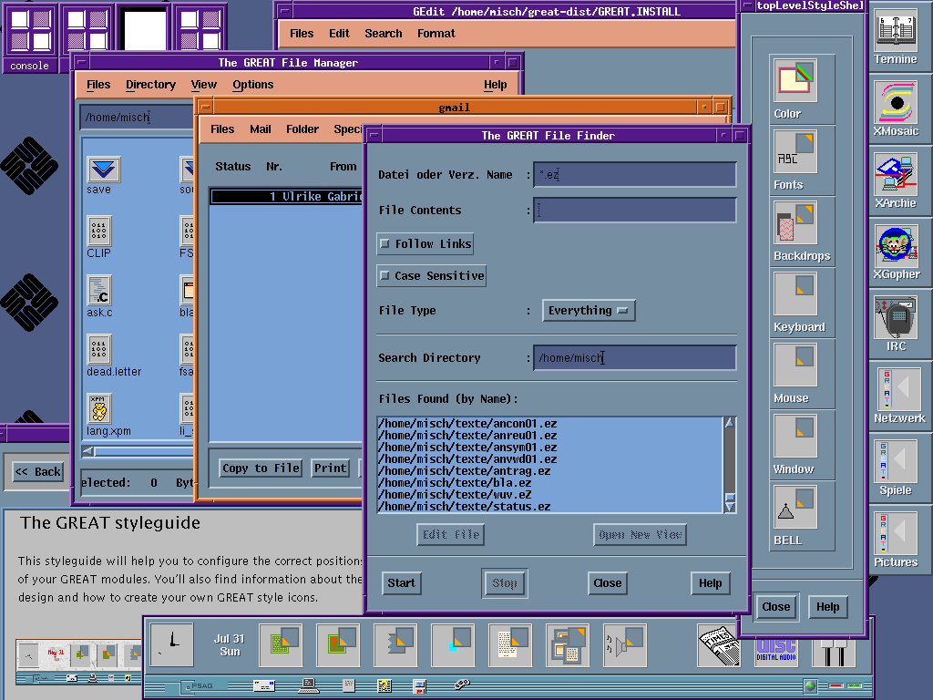The image size is (933, 700).
Task: Click the Copy to File button
Action: point(261,468)
